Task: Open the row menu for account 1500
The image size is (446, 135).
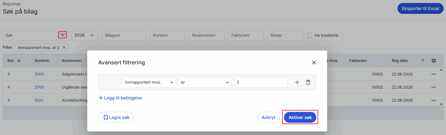Action: click(x=434, y=100)
